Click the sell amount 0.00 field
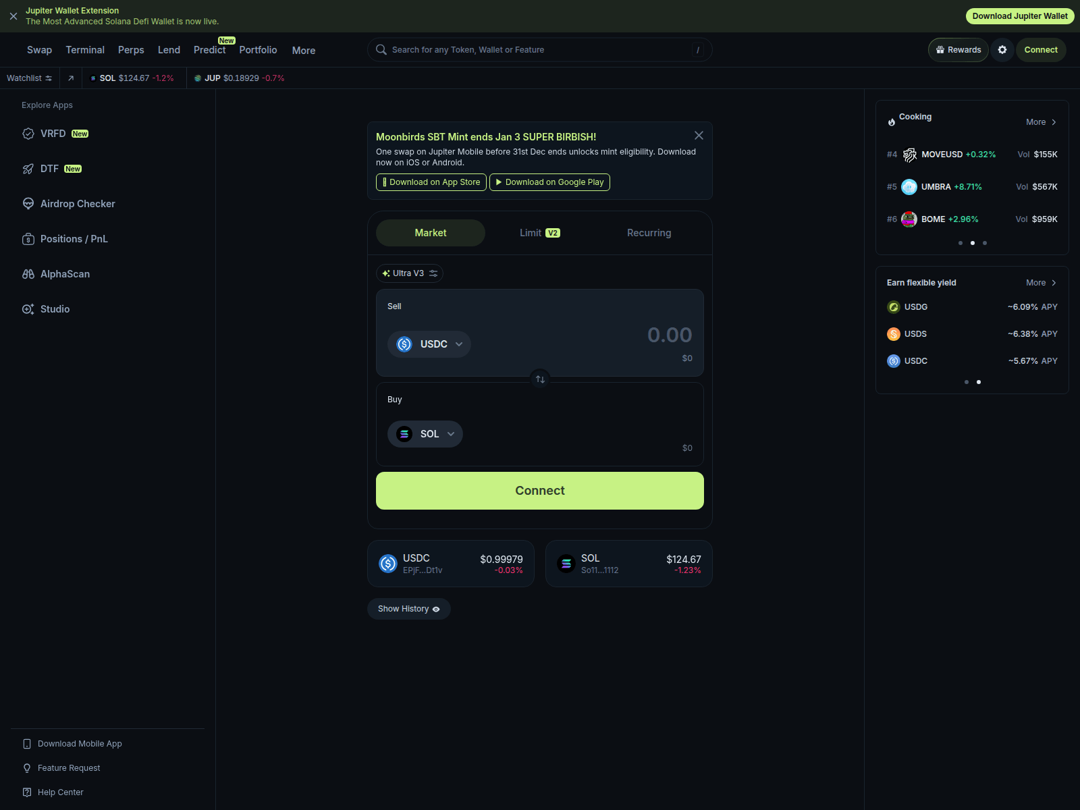This screenshot has height=810, width=1080. point(670,335)
